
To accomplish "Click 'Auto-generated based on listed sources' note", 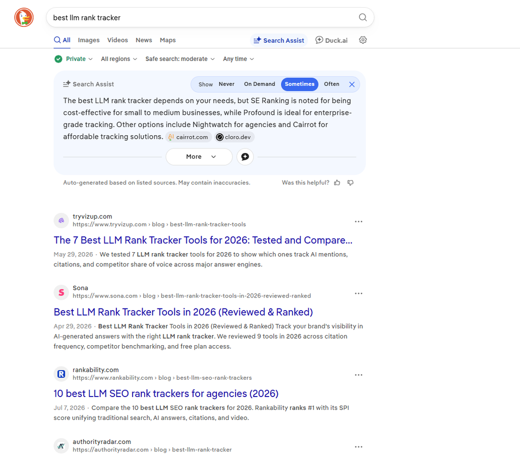I will [156, 183].
